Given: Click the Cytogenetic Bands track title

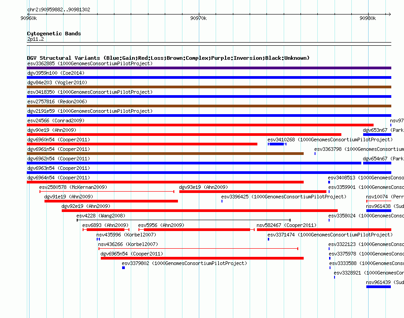Looking at the screenshot, I should click(54, 34).
